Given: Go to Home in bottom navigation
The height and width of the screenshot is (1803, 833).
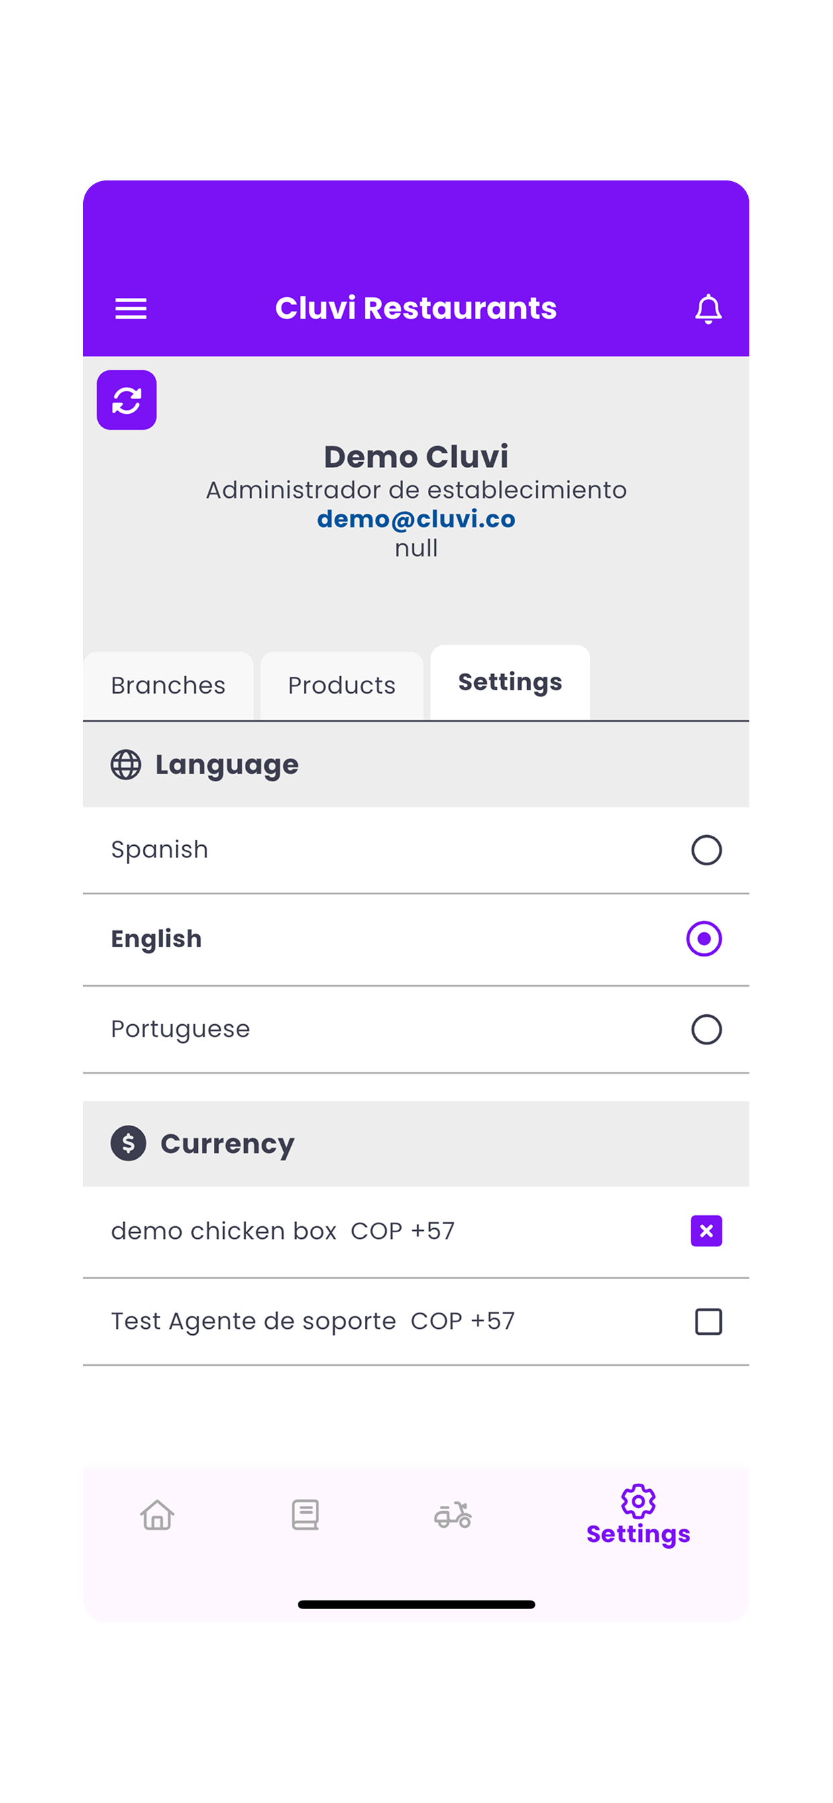Looking at the screenshot, I should click(x=157, y=1515).
